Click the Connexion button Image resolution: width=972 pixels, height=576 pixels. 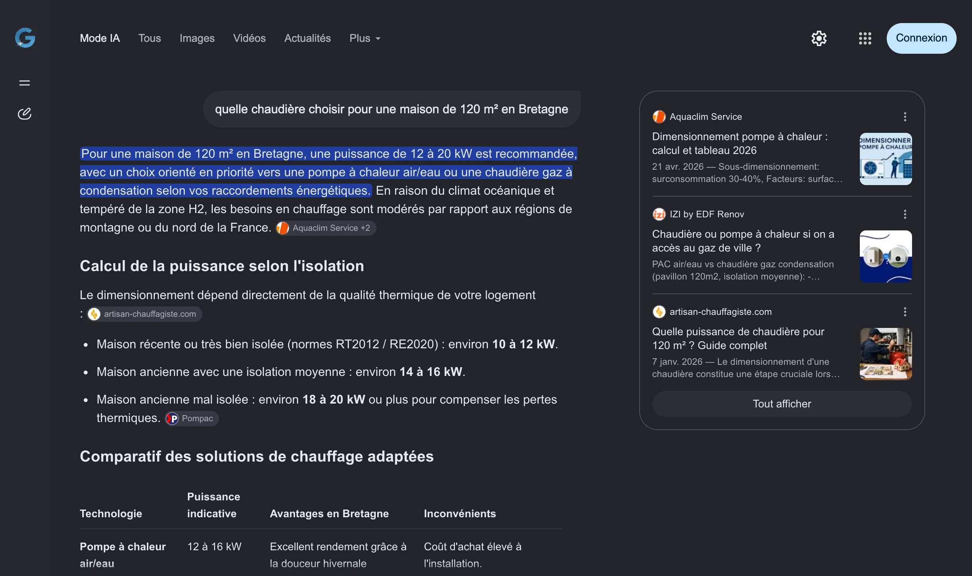[x=921, y=38]
